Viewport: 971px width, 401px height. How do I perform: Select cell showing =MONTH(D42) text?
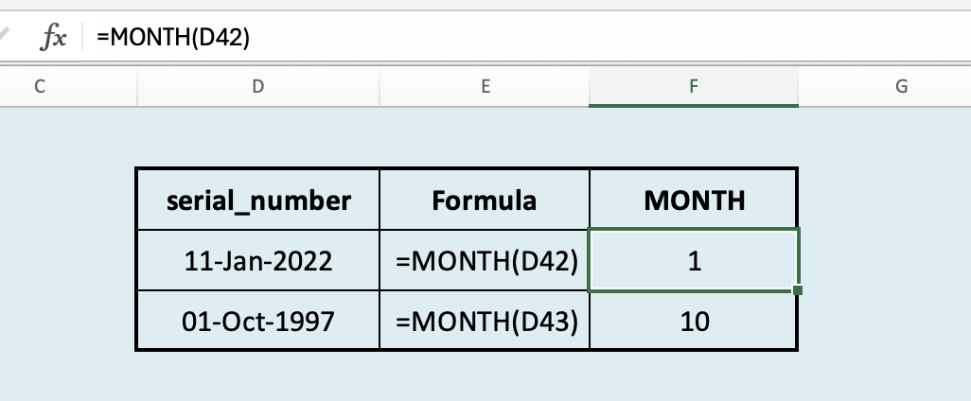485,260
